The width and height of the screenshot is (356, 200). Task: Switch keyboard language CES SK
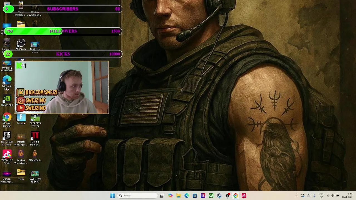tap(322, 196)
